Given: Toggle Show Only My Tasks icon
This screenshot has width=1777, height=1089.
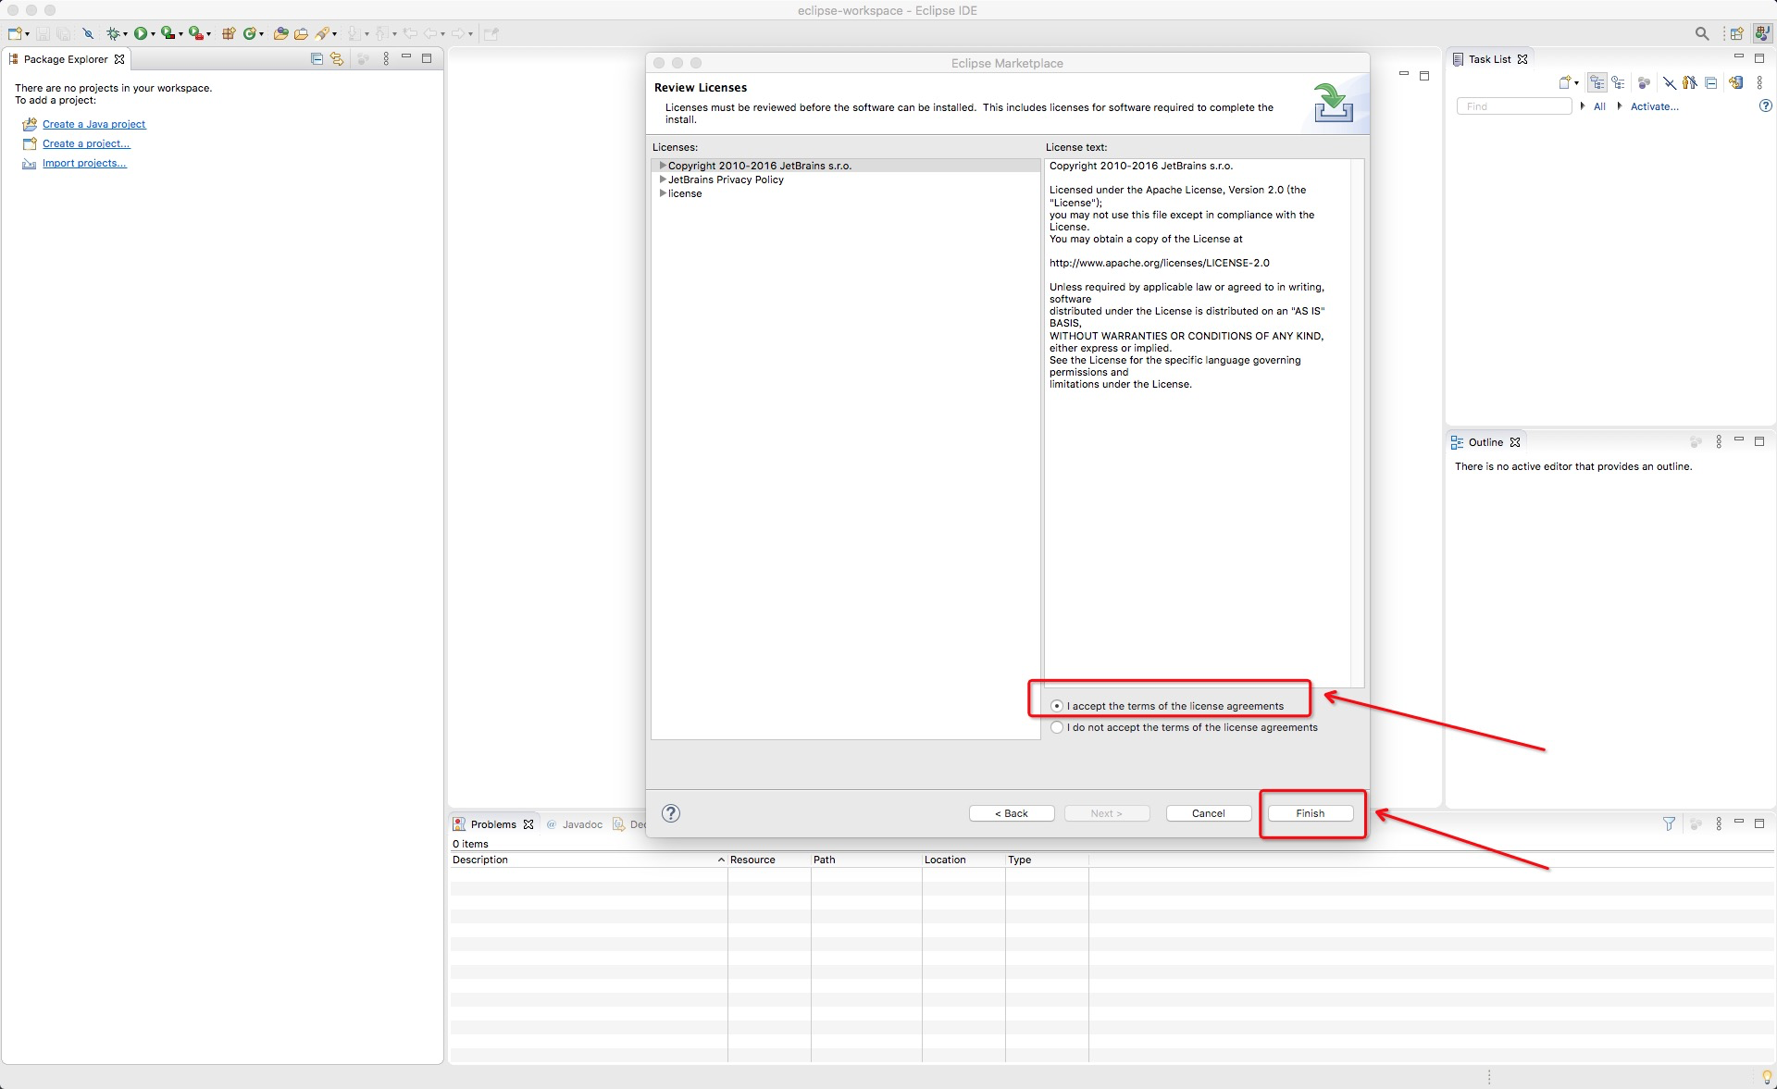Looking at the screenshot, I should pyautogui.click(x=1690, y=82).
